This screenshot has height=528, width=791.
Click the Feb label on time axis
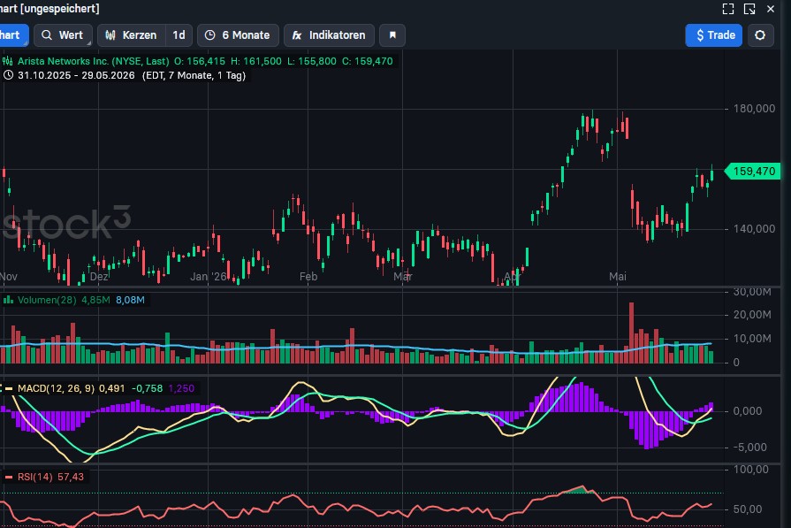point(308,276)
